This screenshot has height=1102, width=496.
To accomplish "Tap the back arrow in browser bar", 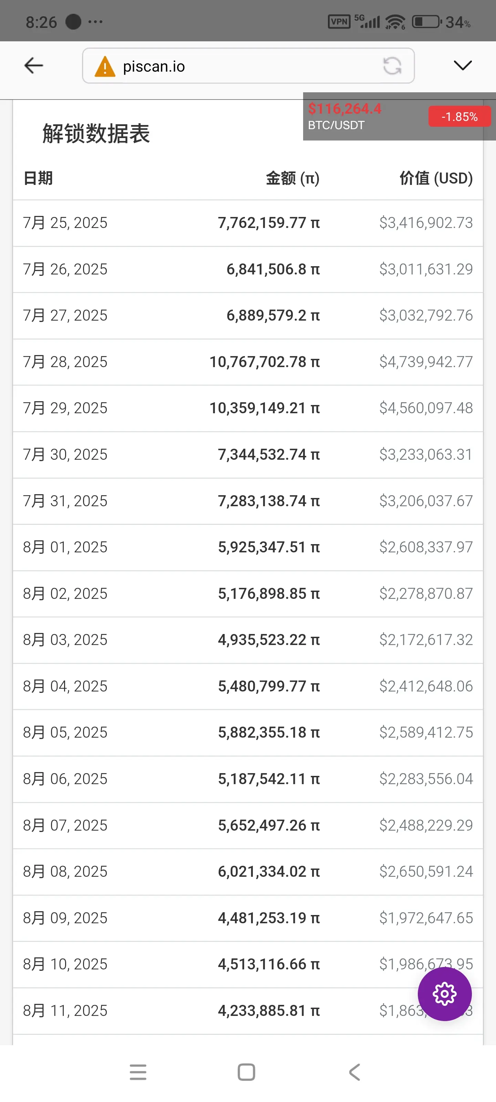I will [x=33, y=65].
